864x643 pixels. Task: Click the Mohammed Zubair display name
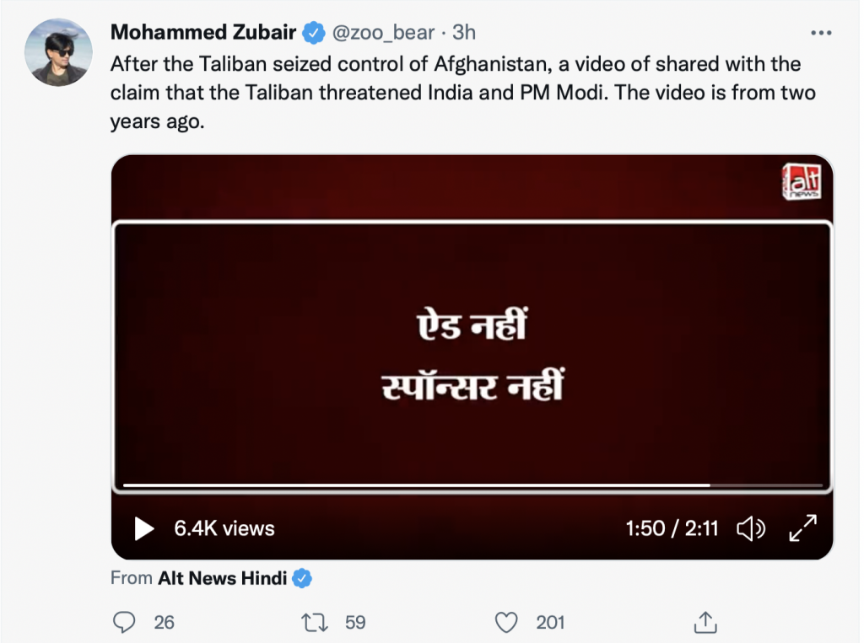206,33
